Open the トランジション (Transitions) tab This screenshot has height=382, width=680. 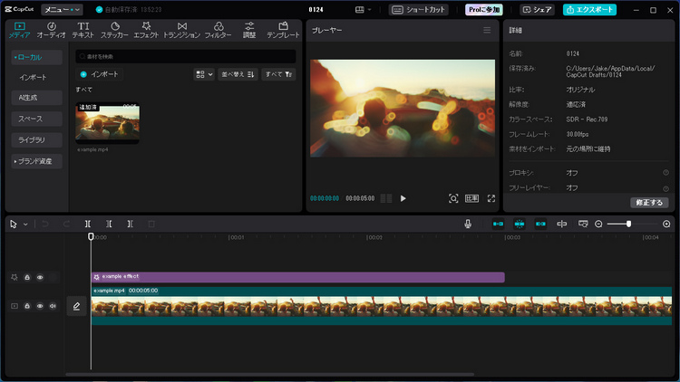(x=181, y=30)
